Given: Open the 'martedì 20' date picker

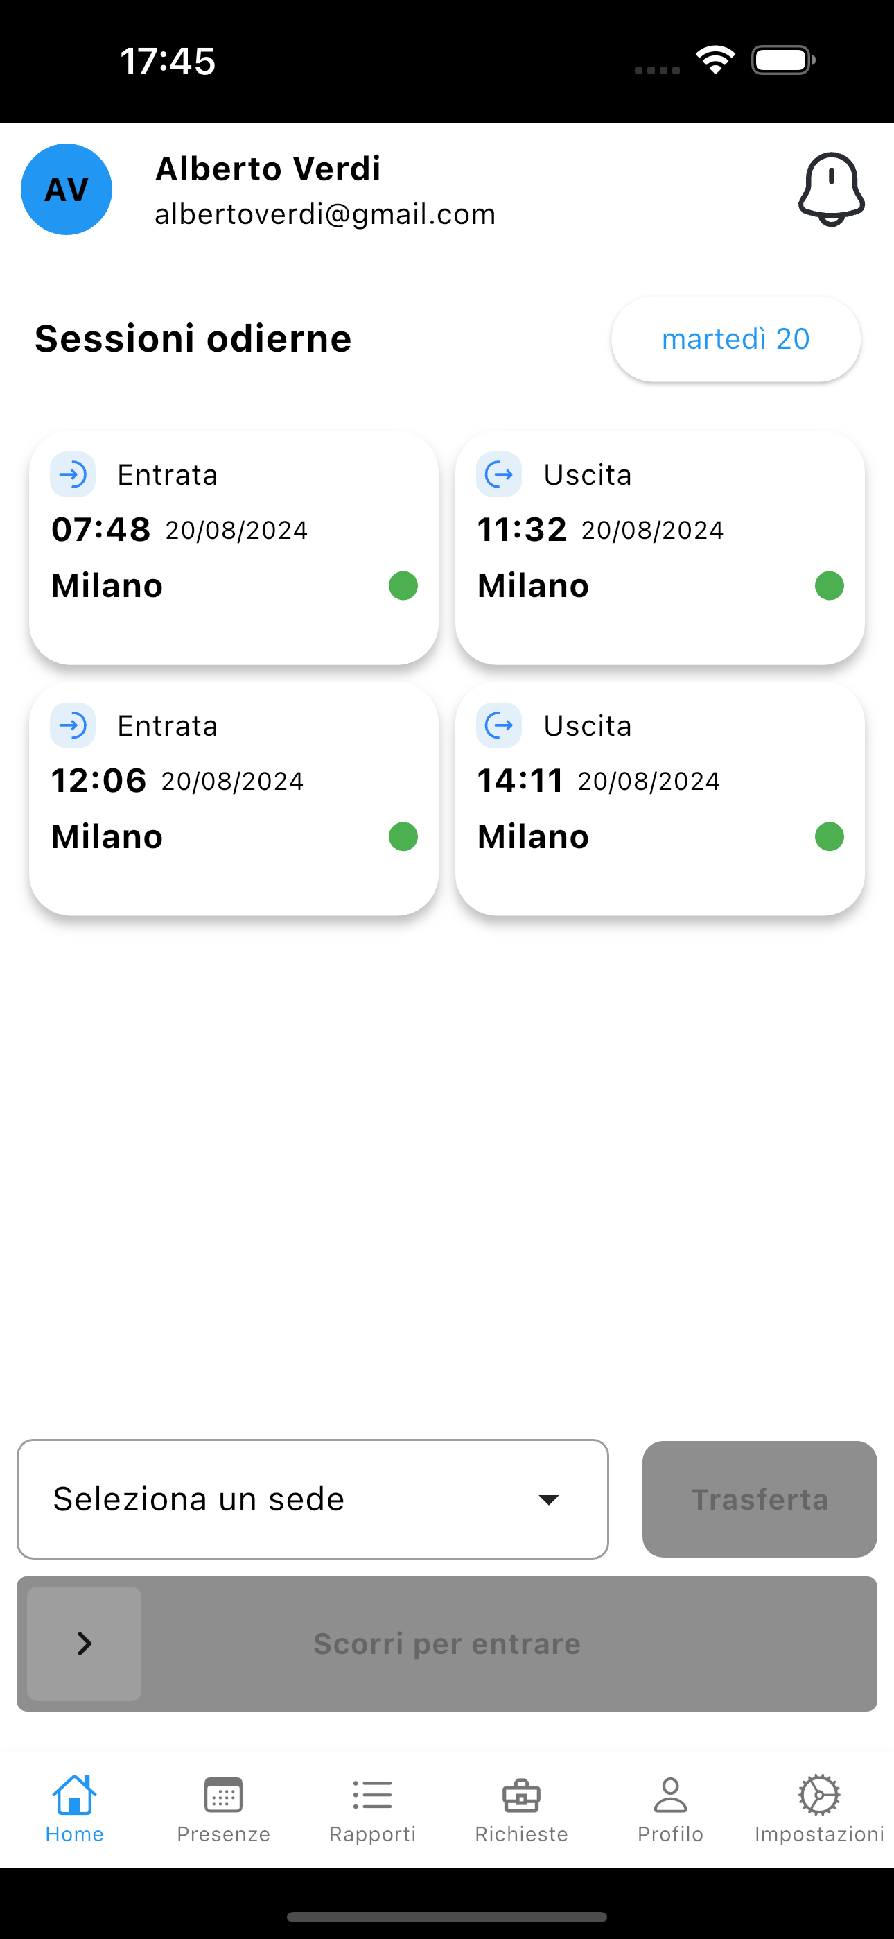Looking at the screenshot, I should [x=735, y=338].
